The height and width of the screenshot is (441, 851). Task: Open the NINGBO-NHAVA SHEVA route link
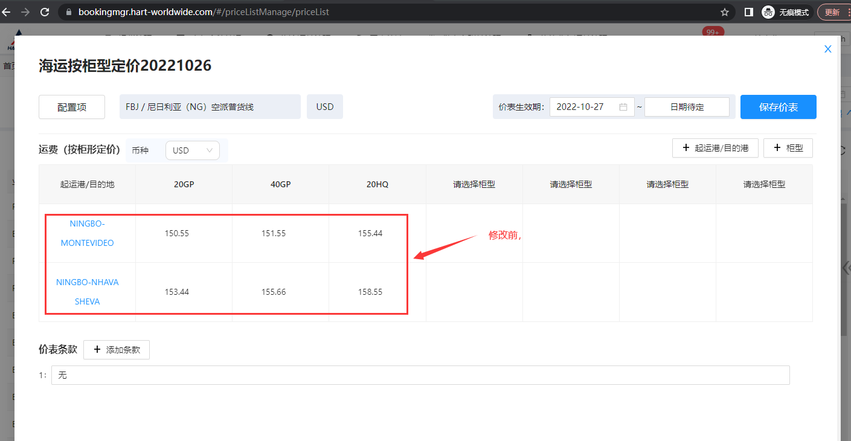(x=87, y=292)
